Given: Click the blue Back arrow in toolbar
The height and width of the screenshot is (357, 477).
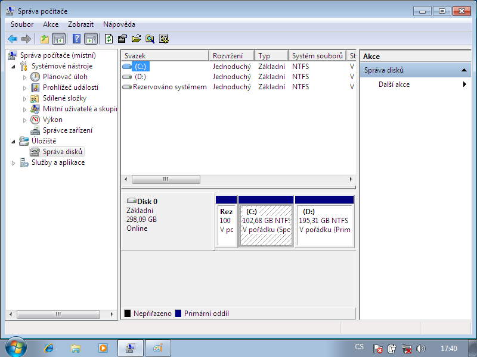Looking at the screenshot, I should coord(12,39).
